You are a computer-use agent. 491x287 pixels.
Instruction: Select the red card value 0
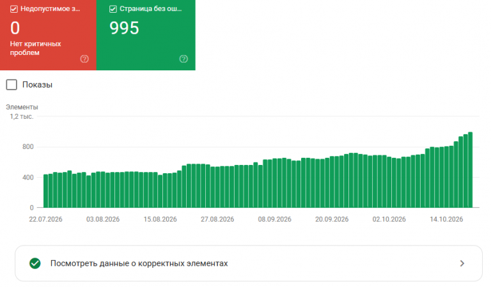tap(15, 28)
